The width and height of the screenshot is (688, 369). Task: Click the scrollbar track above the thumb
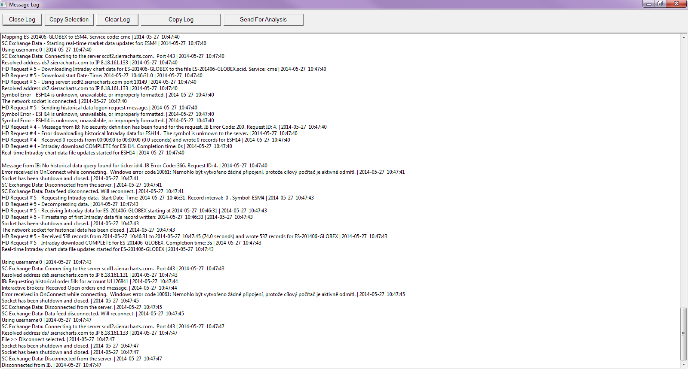coord(684,174)
